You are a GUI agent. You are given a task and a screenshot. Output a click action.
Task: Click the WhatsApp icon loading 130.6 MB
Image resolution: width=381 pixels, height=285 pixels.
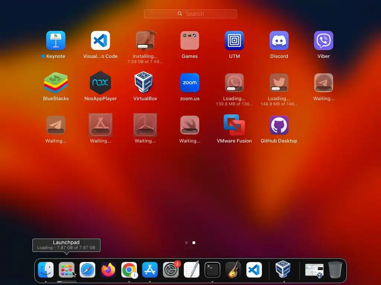coord(234,83)
